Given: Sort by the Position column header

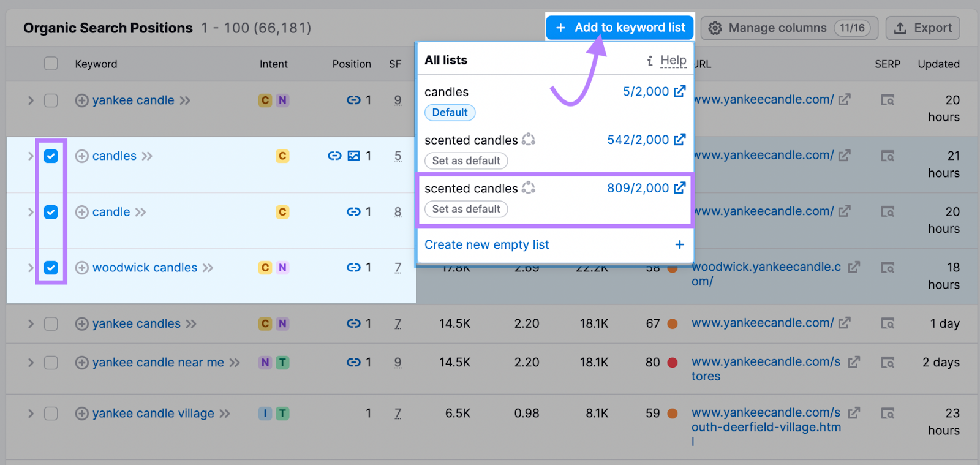Looking at the screenshot, I should 352,64.
